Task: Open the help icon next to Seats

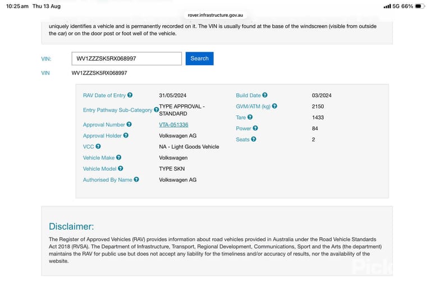Action: 254,139
